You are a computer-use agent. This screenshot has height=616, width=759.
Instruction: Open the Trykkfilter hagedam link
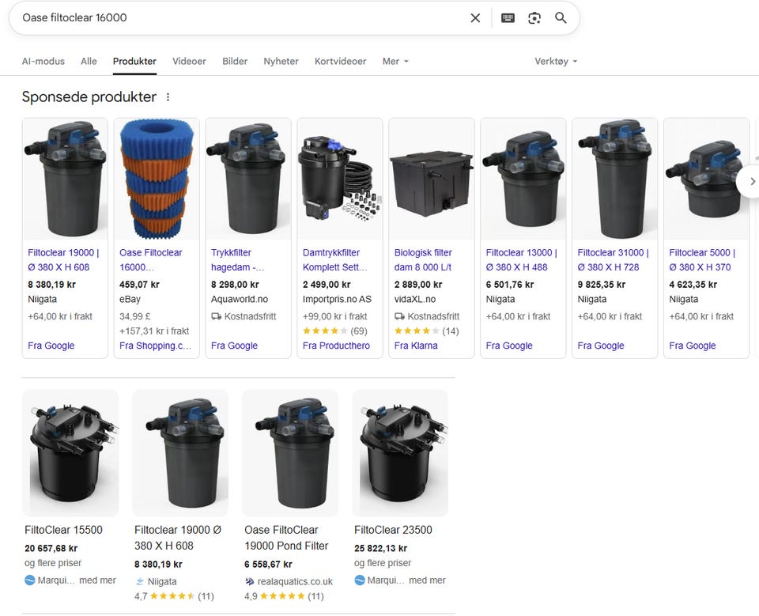[x=237, y=259]
